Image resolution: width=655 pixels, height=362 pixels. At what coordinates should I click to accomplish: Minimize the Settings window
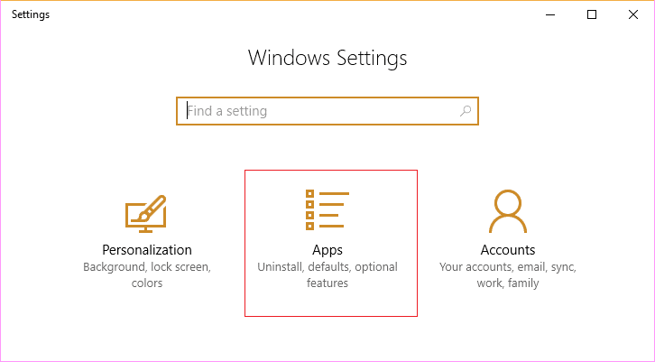tap(550, 14)
